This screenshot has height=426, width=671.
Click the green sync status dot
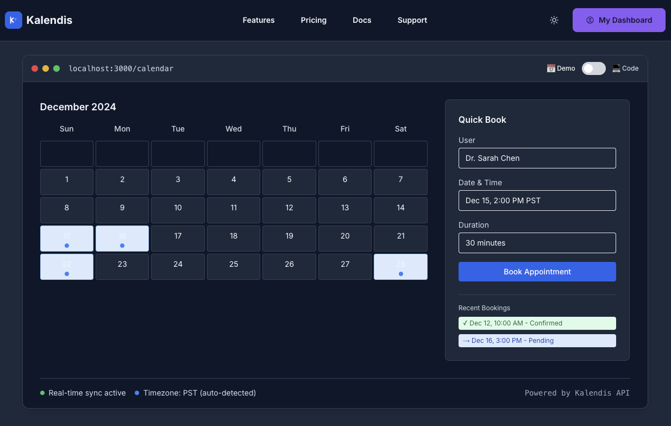[x=42, y=392]
